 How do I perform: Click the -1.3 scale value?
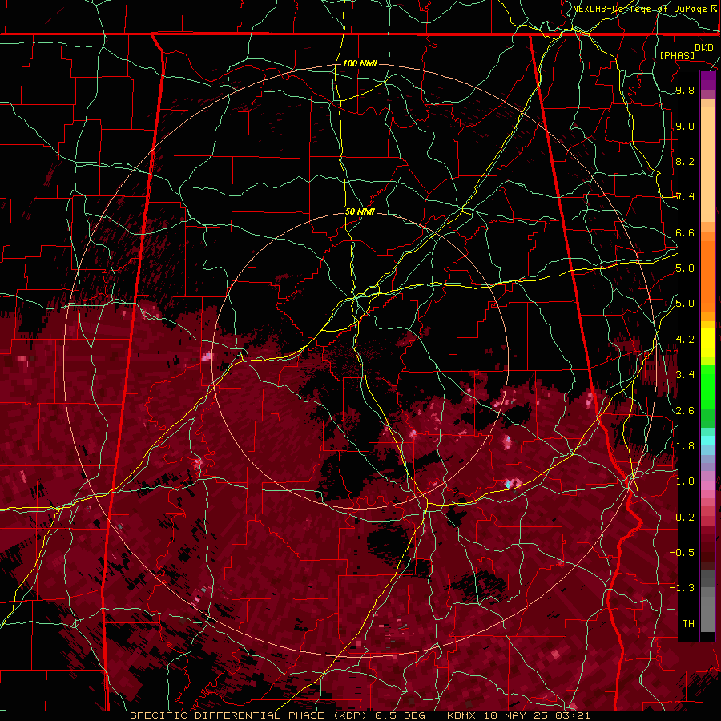pyautogui.click(x=682, y=588)
